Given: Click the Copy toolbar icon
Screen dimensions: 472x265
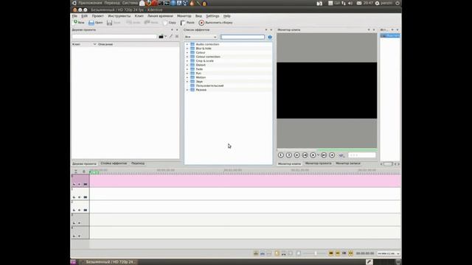Looking at the screenshot, I should pos(169,23).
